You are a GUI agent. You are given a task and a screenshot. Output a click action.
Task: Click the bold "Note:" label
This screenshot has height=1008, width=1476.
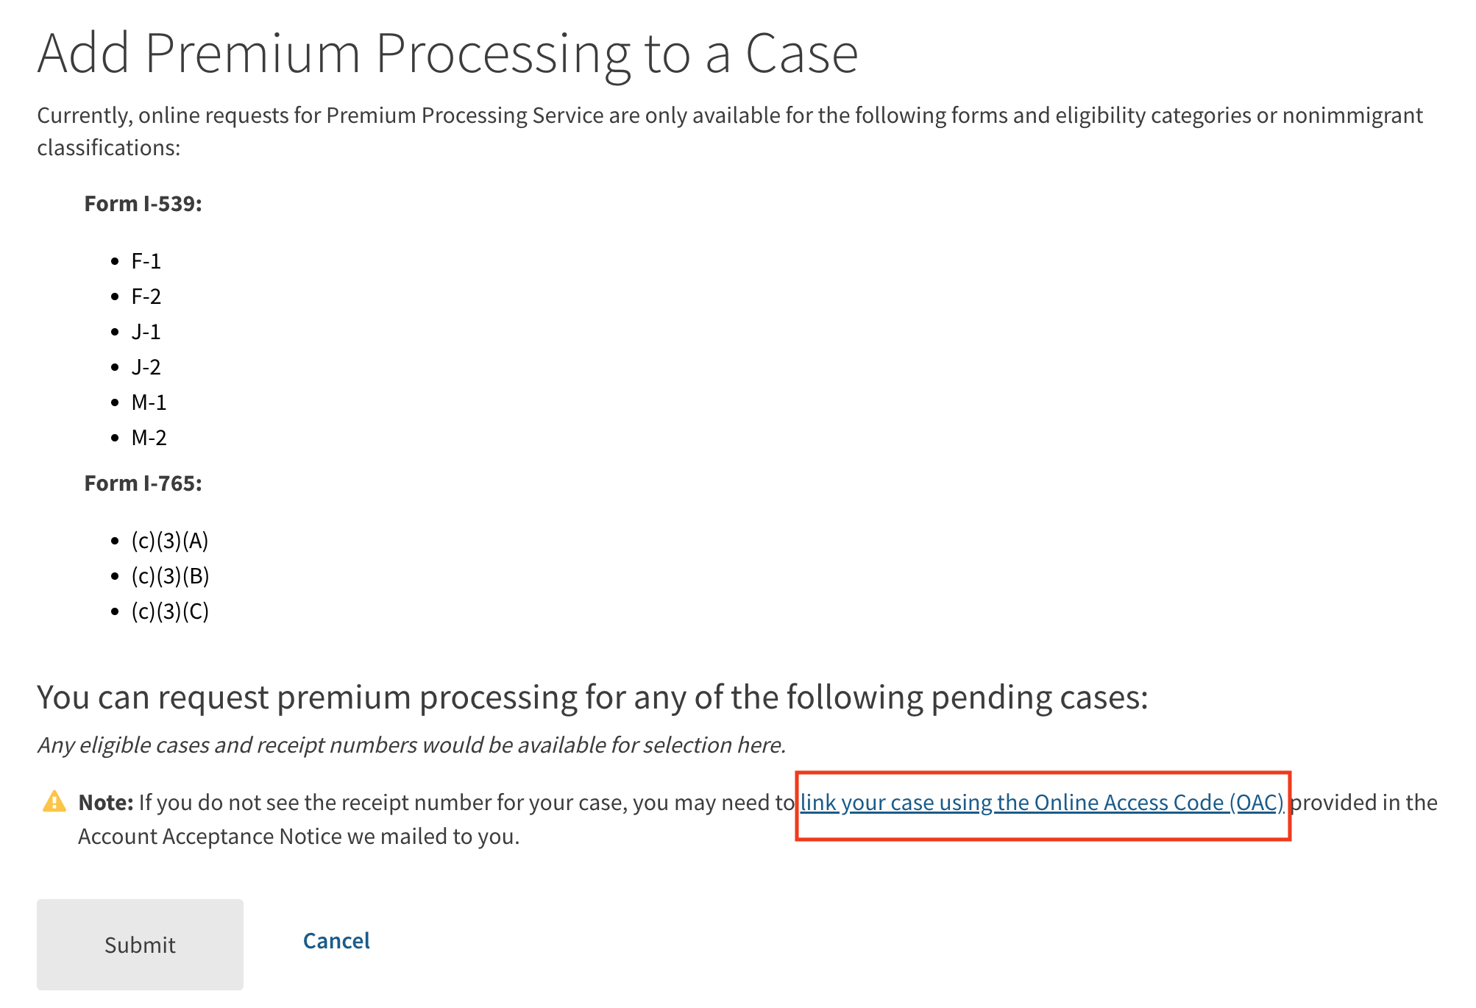pos(105,803)
